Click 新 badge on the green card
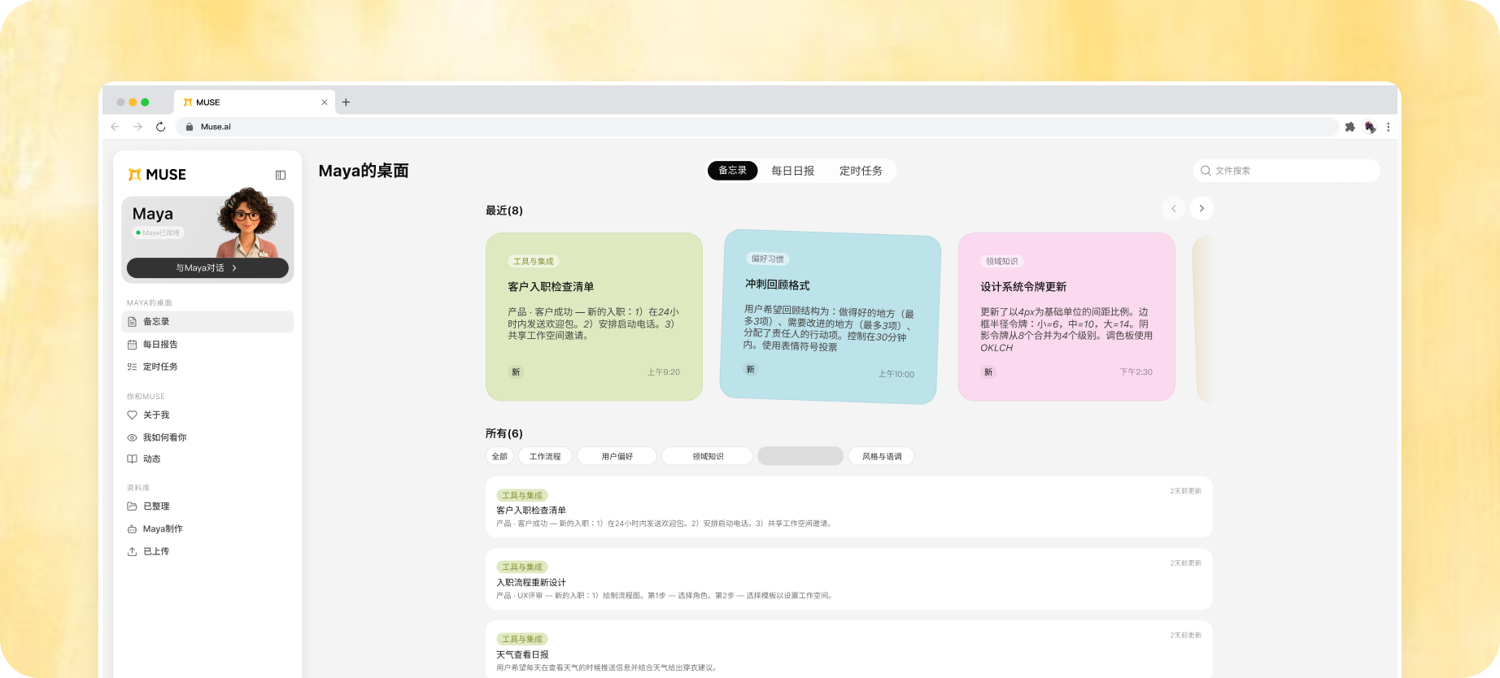The image size is (1500, 678). click(516, 372)
